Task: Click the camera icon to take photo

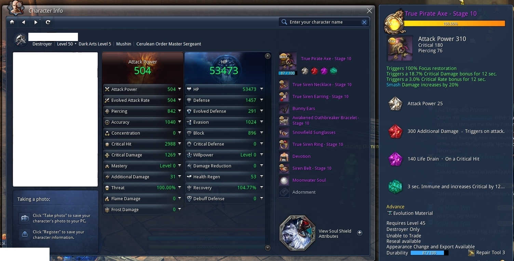Action: coord(25,218)
